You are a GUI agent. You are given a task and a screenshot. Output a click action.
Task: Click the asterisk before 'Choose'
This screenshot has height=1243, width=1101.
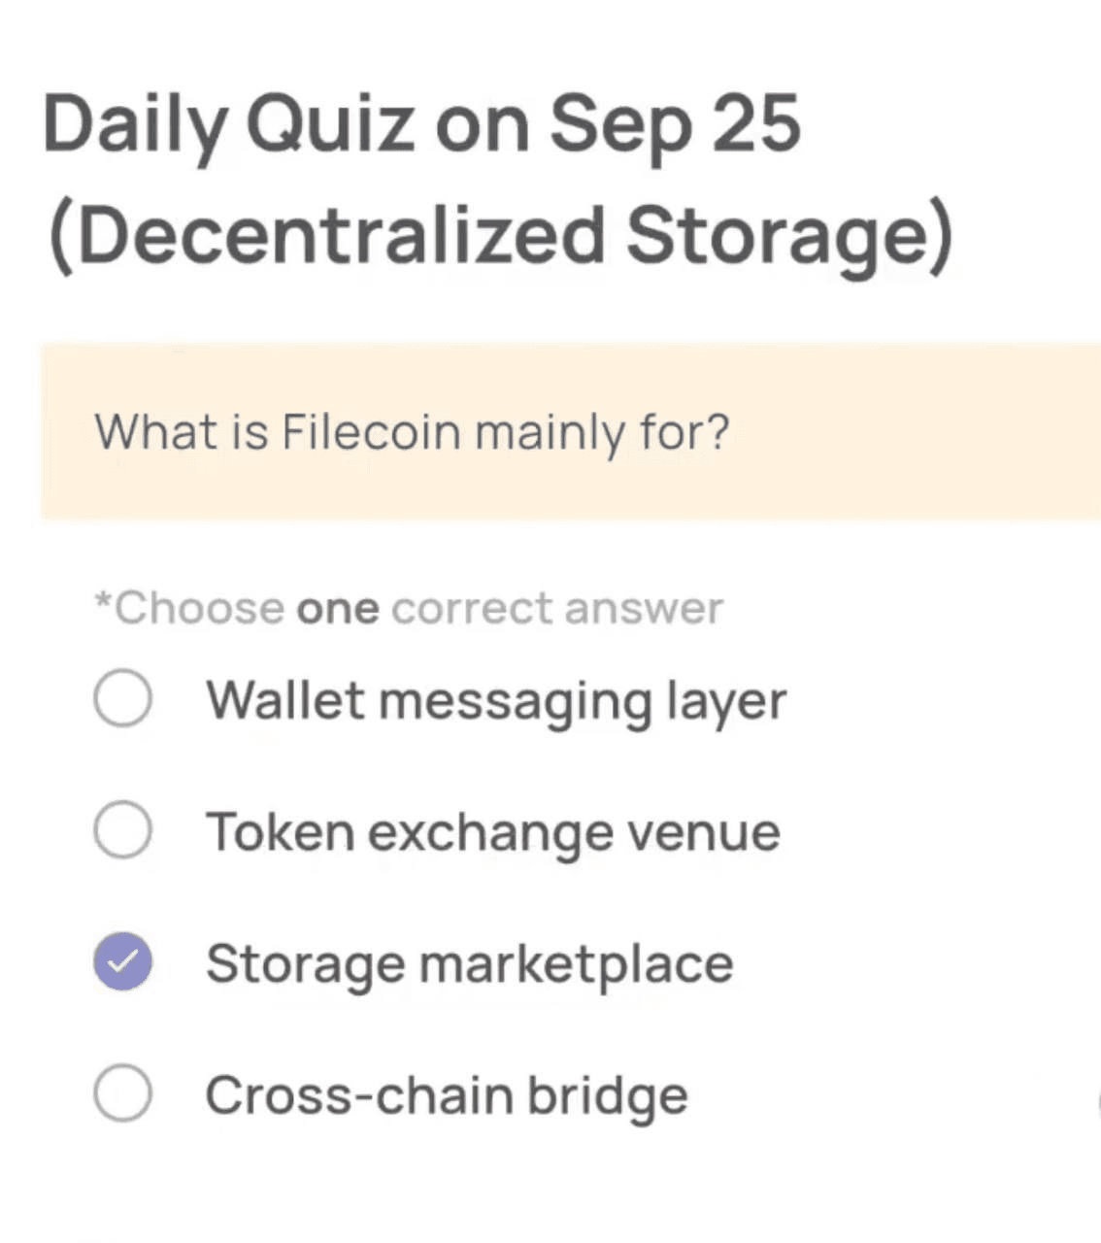point(103,602)
